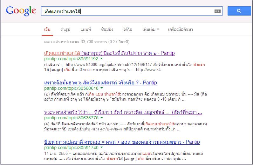Click the URL text pantip.com/topic/30591192
Screen dimensions: 253x165
(x=71, y=59)
